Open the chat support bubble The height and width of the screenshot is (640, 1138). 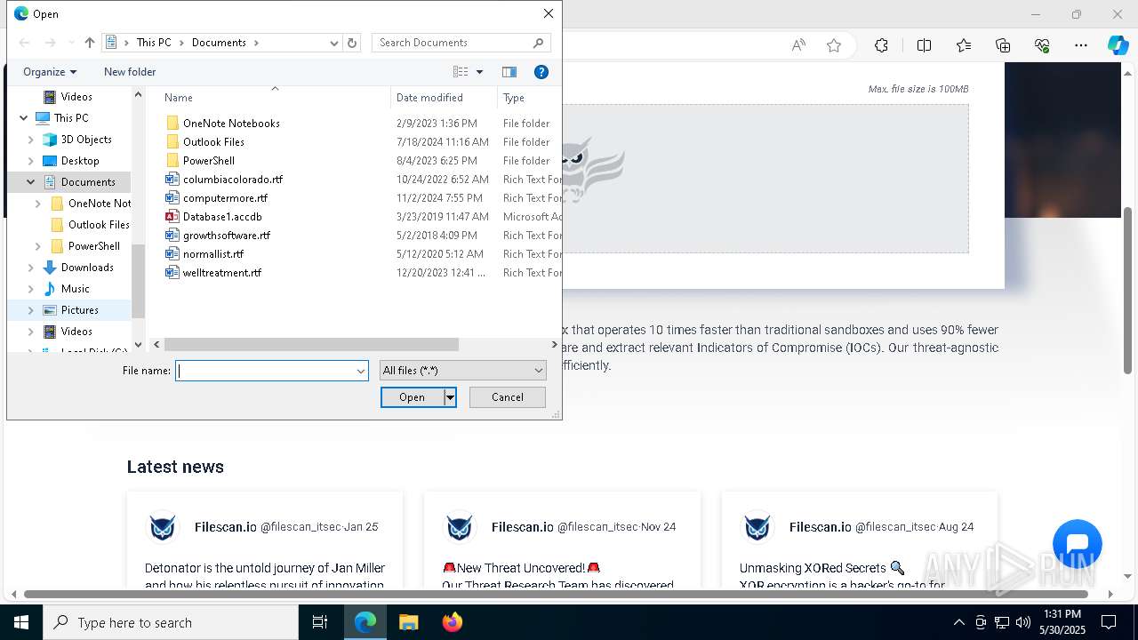point(1077,544)
